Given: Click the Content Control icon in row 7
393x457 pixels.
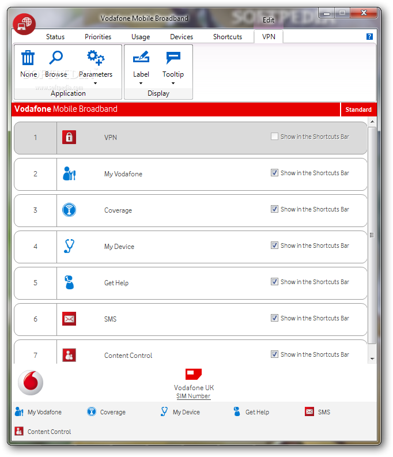Looking at the screenshot, I should coord(69,355).
